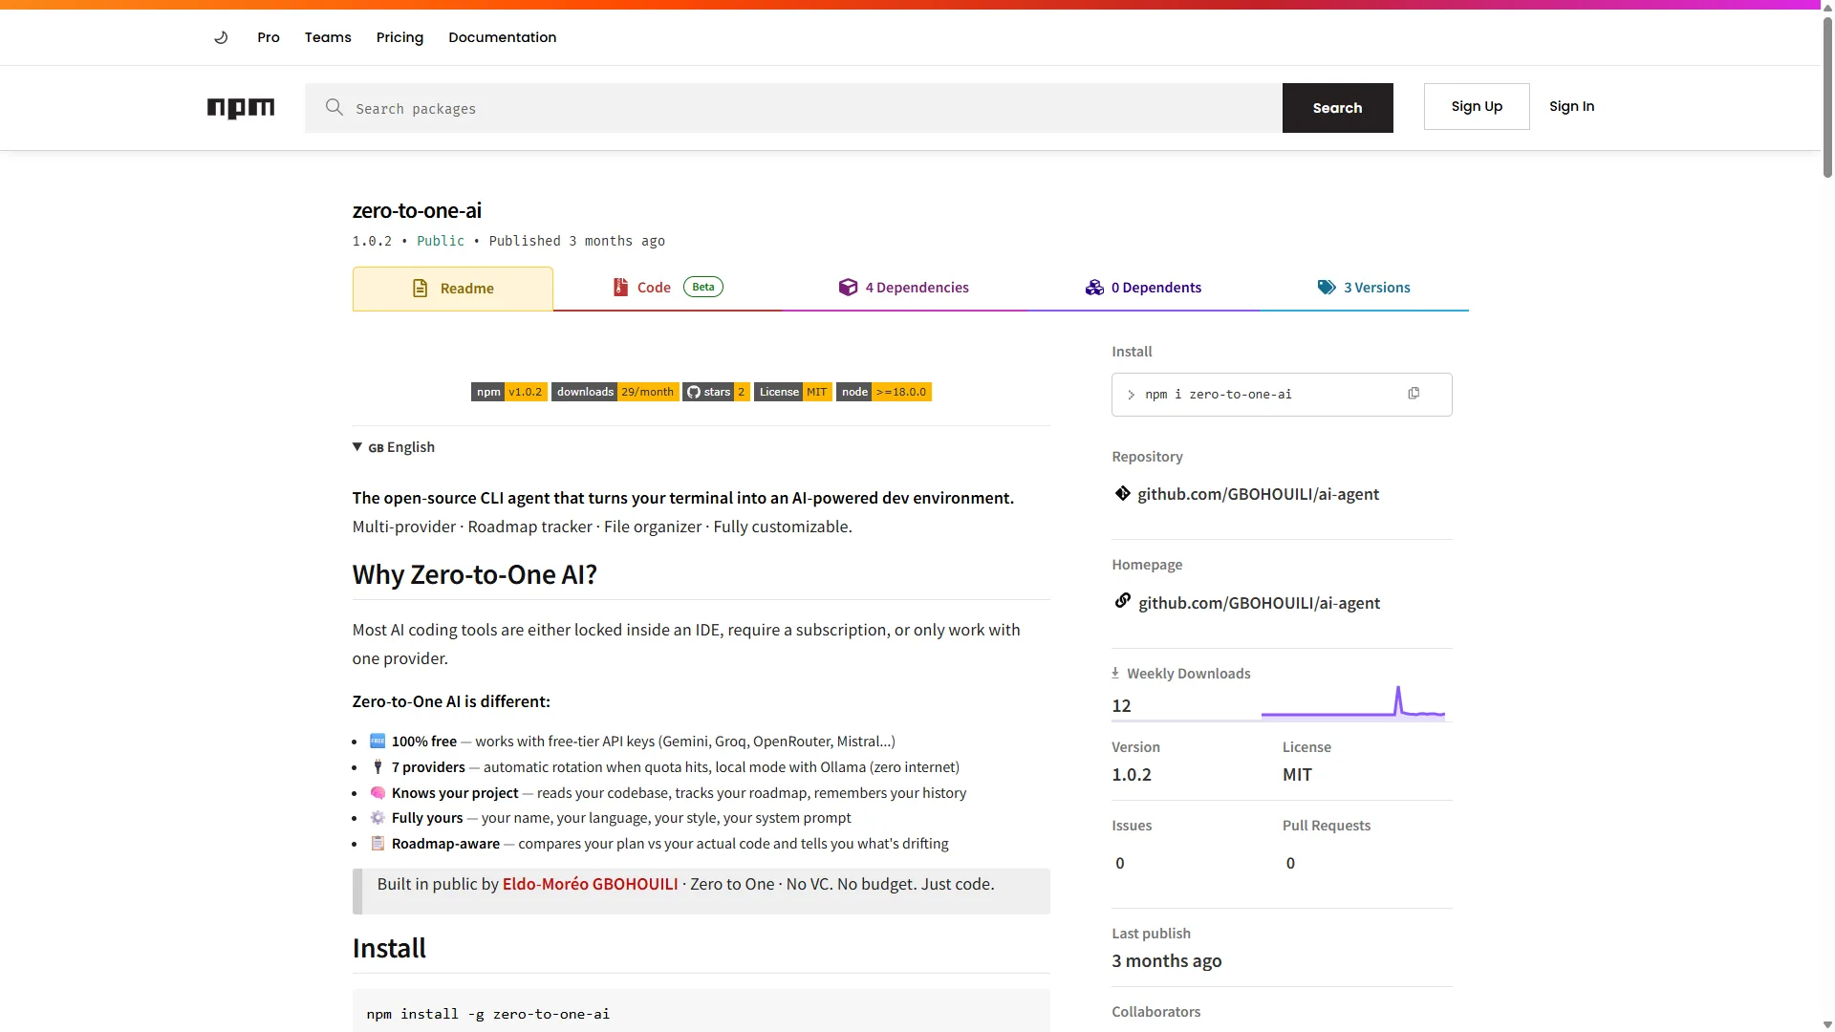Switch to the Readme tab

(x=453, y=289)
